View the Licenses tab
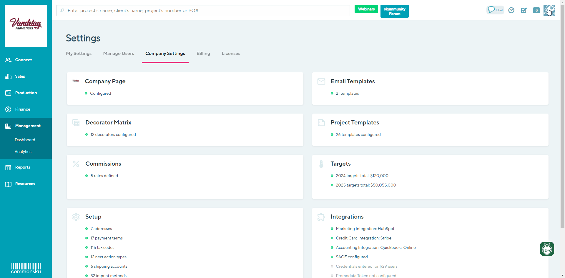Screen dimensions: 565x278 [231, 54]
